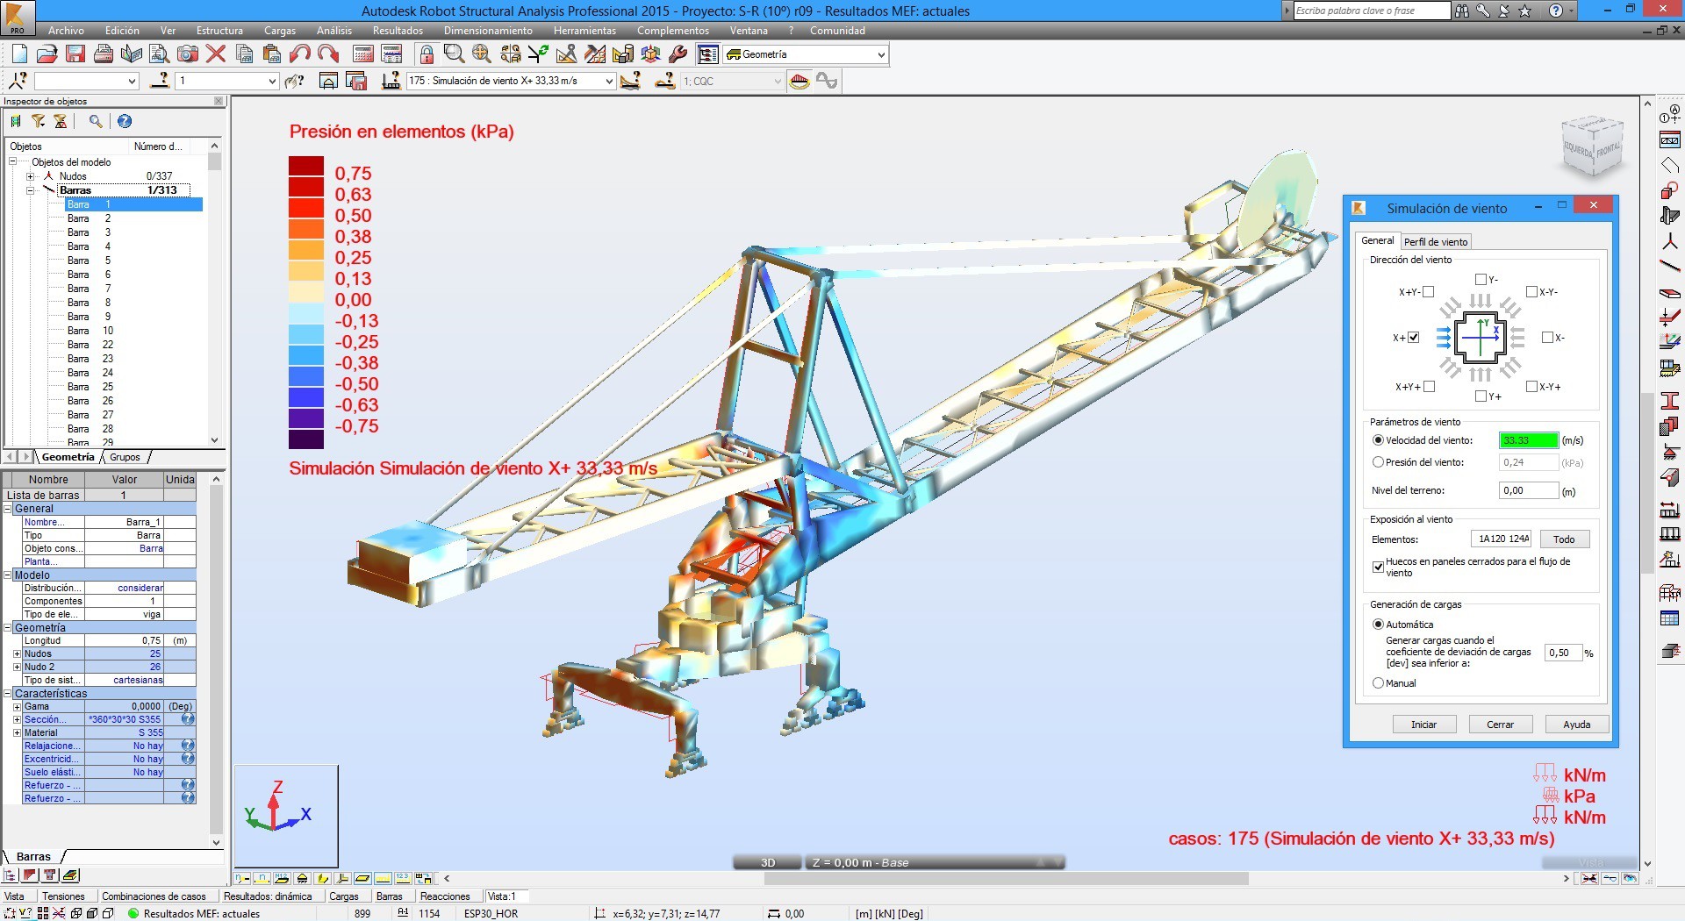1685x921 pixels.
Task: Open the Calculations calculator icon
Action: [362, 54]
